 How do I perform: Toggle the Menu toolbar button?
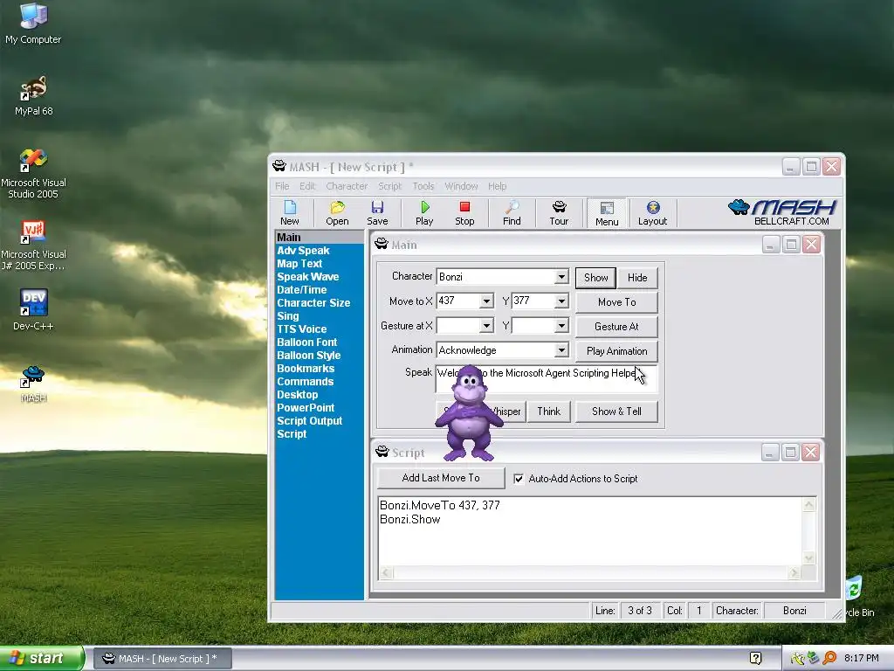607,213
